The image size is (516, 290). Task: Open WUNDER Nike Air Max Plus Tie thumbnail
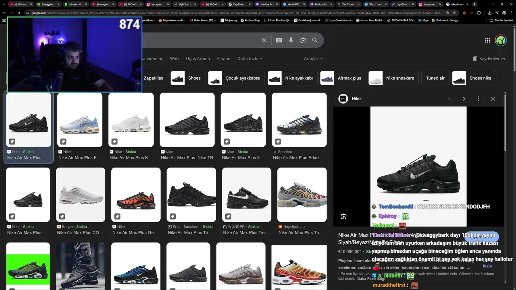pos(247,195)
